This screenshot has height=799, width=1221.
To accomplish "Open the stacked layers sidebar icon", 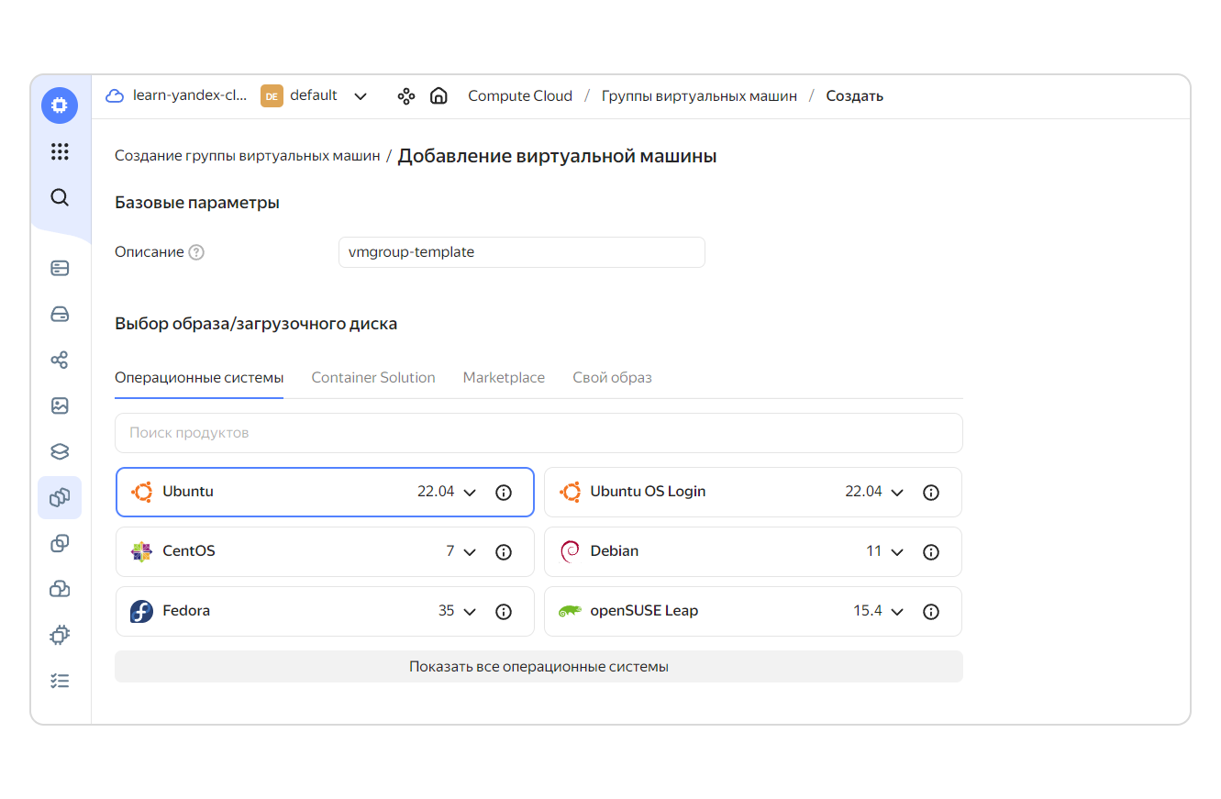I will (x=60, y=451).
